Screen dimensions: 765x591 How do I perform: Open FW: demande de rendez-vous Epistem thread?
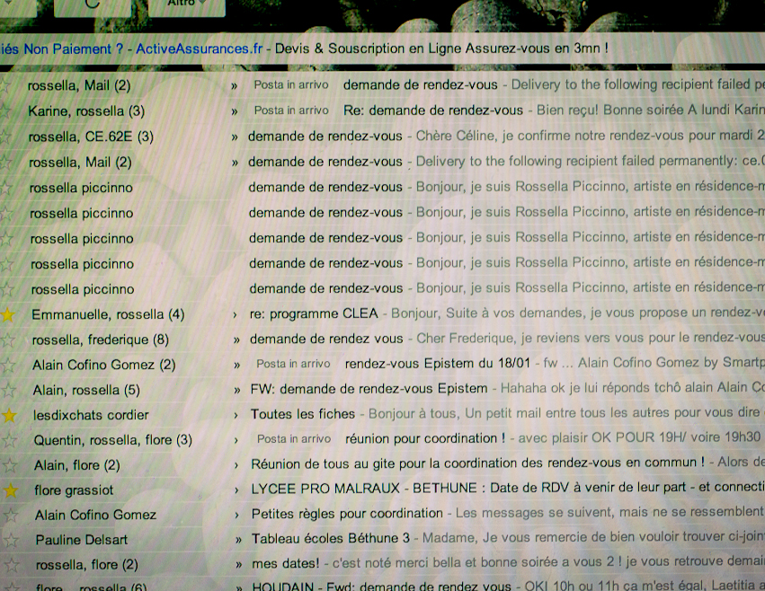[369, 390]
